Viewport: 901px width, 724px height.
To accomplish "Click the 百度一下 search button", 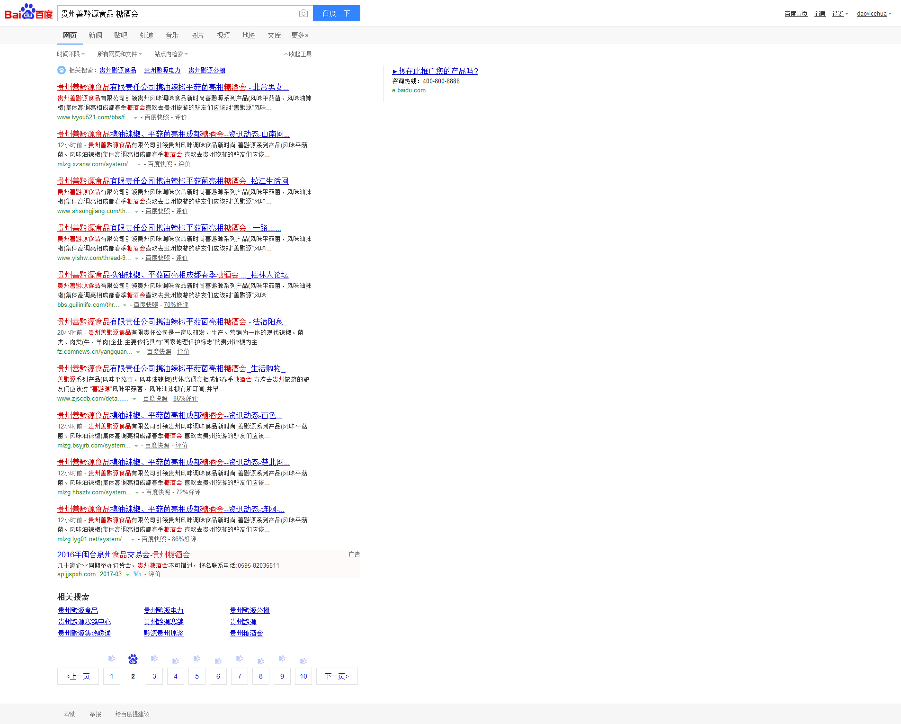I will 337,13.
